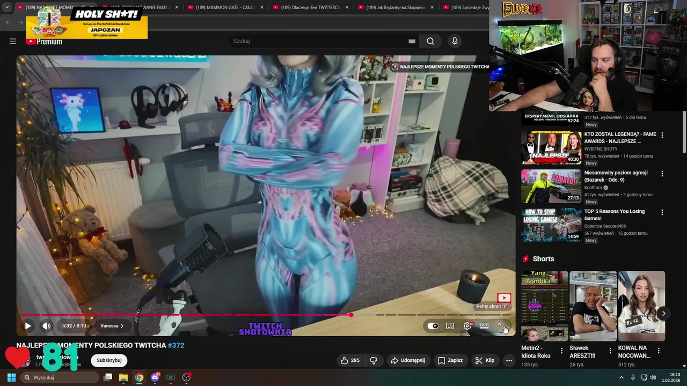Click the Udostępnij share button
The height and width of the screenshot is (386, 687).
(x=408, y=360)
